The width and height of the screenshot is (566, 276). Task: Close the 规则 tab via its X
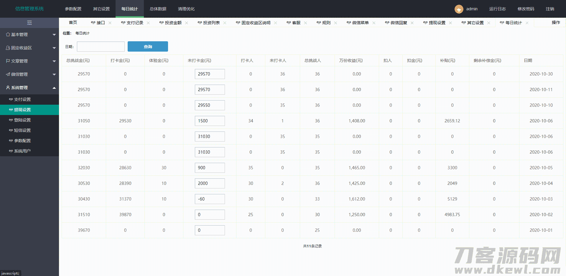pyautogui.click(x=335, y=23)
